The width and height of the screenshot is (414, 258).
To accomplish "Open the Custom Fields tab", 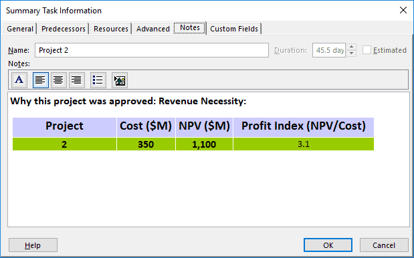I will tap(234, 29).
